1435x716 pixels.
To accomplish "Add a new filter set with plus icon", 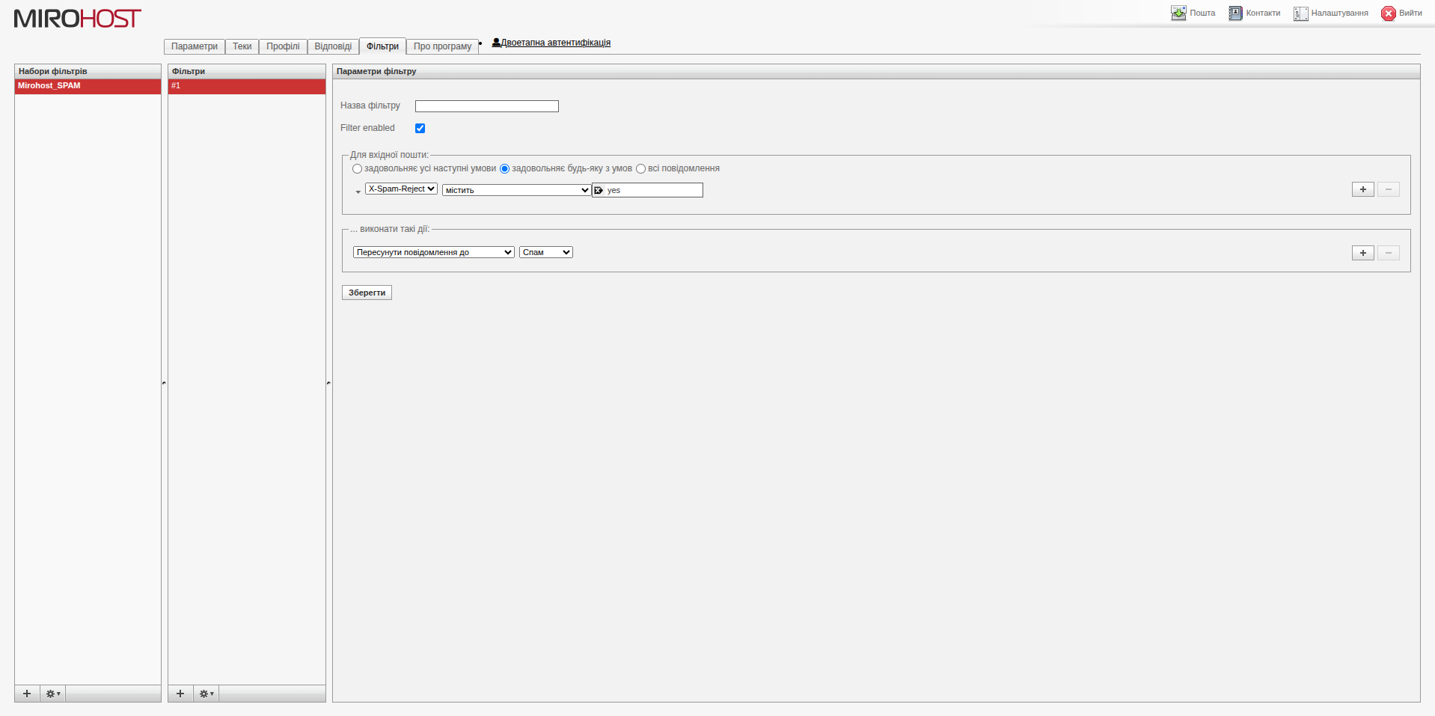I will 27,694.
